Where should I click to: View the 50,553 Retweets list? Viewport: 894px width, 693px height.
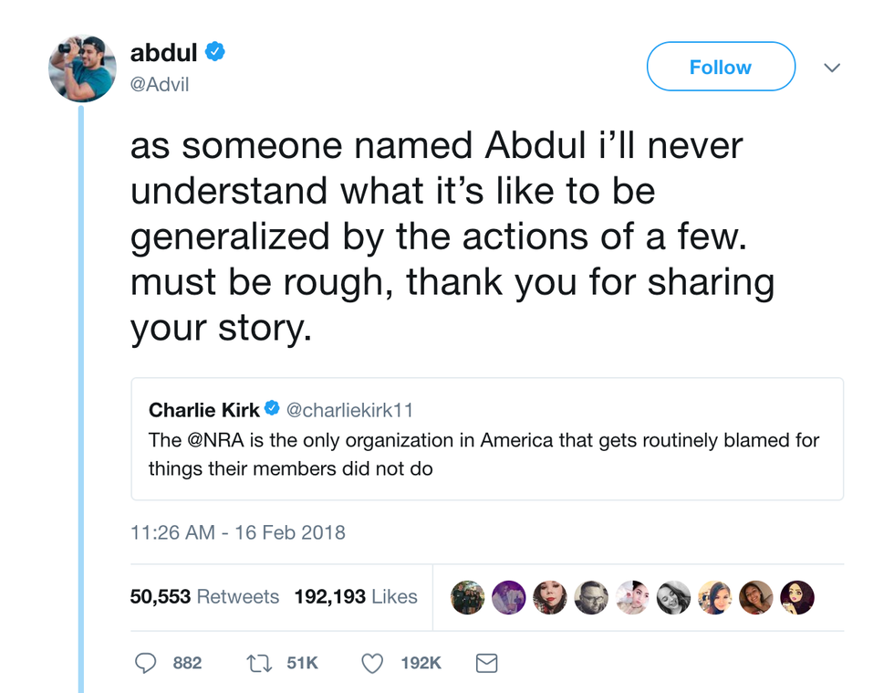pos(204,597)
